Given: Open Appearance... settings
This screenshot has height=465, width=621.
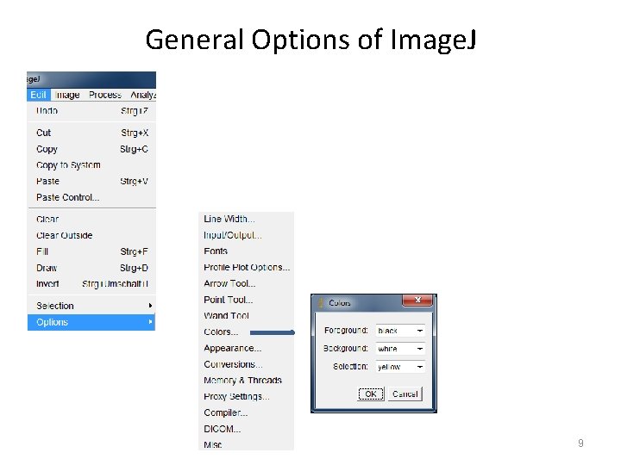Looking at the screenshot, I should point(246,348).
